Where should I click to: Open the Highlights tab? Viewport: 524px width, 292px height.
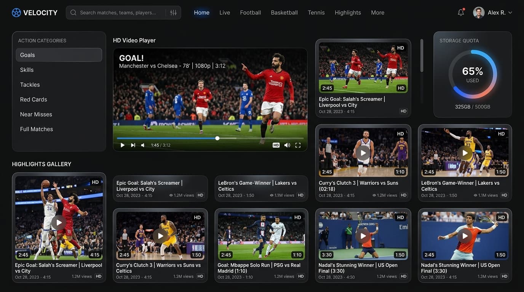pos(348,13)
